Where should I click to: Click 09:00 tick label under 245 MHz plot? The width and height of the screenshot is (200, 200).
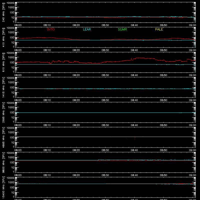tap(192, 25)
